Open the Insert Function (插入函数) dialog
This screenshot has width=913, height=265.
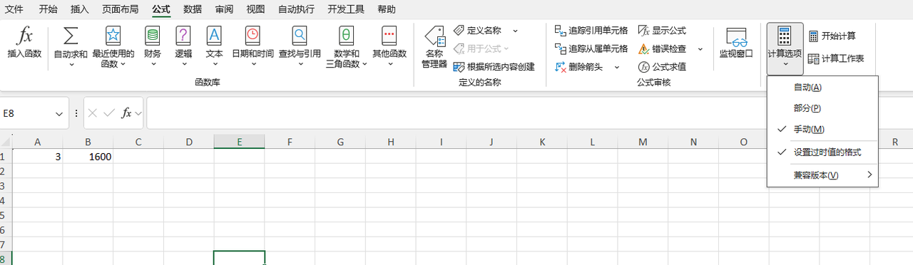pos(25,43)
